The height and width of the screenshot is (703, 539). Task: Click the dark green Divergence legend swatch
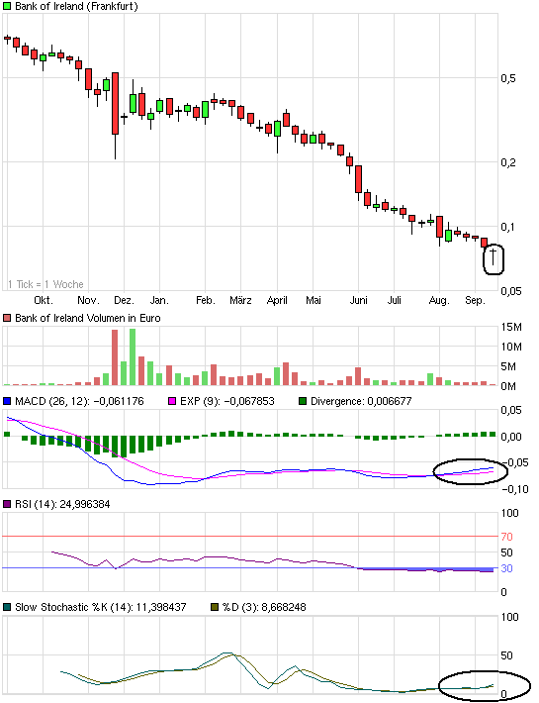tap(303, 401)
